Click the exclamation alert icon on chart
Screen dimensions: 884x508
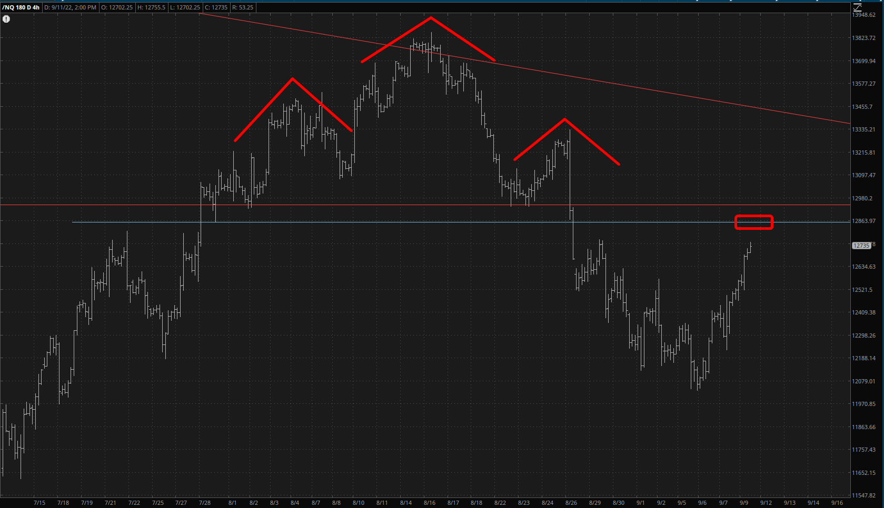(x=6, y=19)
